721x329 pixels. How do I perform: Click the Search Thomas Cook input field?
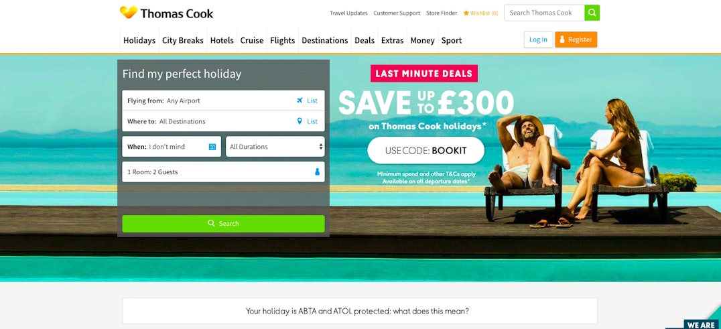click(x=544, y=13)
